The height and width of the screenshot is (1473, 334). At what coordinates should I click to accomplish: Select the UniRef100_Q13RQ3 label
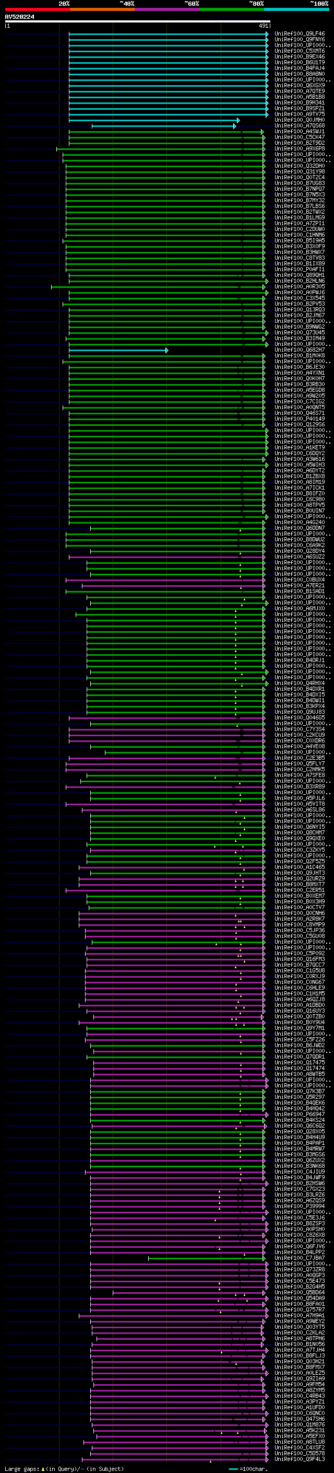300,309
